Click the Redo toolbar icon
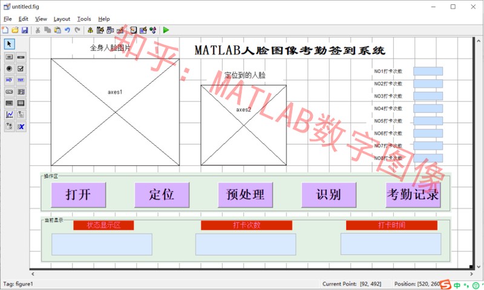This screenshot has height=290, width=484. pyautogui.click(x=77, y=30)
